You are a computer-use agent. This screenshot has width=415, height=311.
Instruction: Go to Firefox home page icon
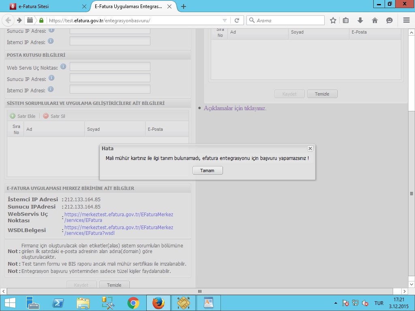coord(375,20)
